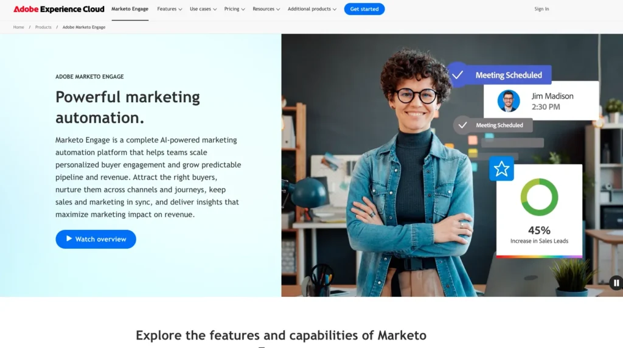
Task: Click the play icon in Watch overview
Action: pyautogui.click(x=69, y=238)
